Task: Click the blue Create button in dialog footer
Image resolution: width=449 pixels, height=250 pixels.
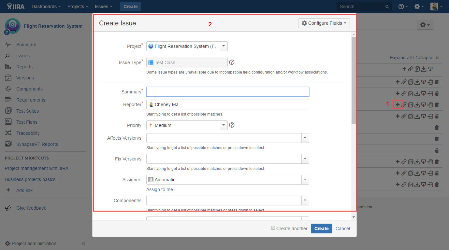Action: 321,229
